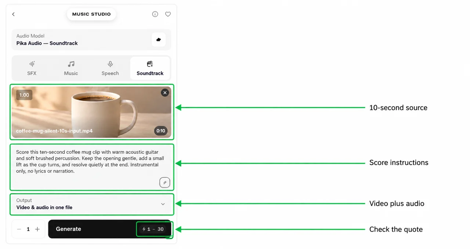Click the quantity value 1
This screenshot has height=249, width=470.
pyautogui.click(x=28, y=229)
